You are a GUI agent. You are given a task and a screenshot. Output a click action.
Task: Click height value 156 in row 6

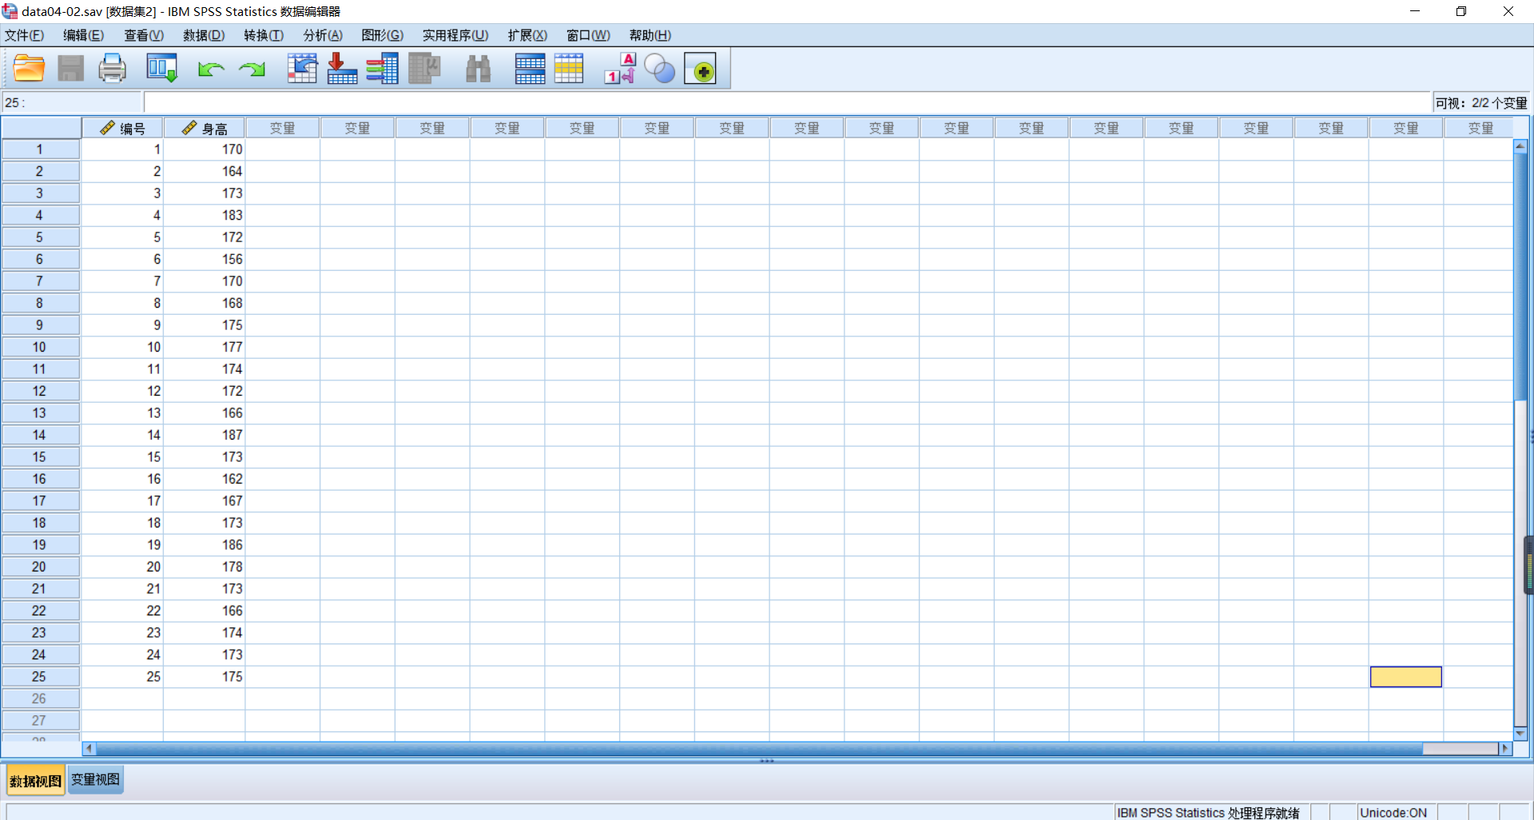click(x=205, y=260)
